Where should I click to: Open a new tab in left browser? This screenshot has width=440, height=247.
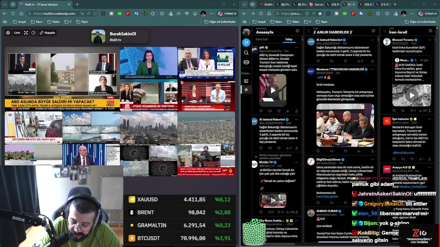coord(77,4)
